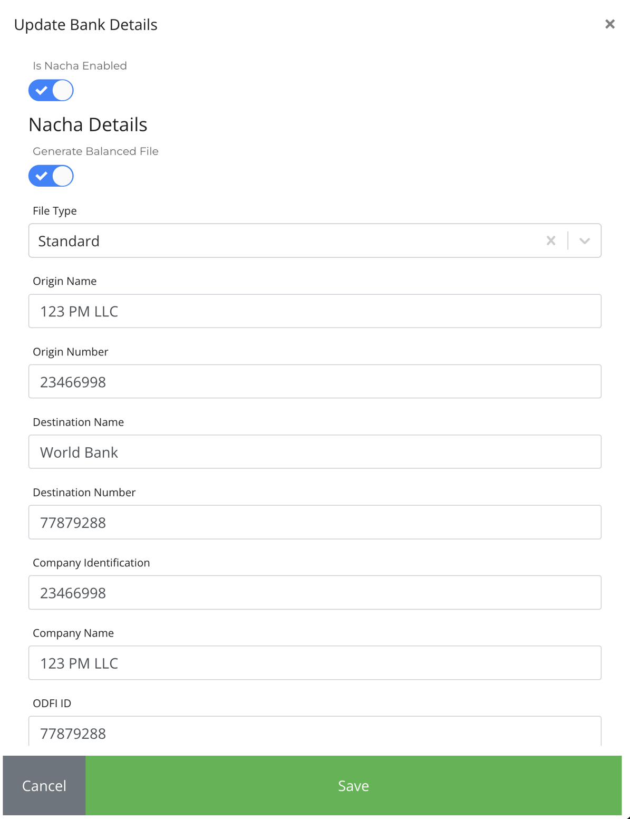Viewport: 630px width, 819px height.
Task: Close the Update Bank Details dialog
Action: click(x=609, y=24)
